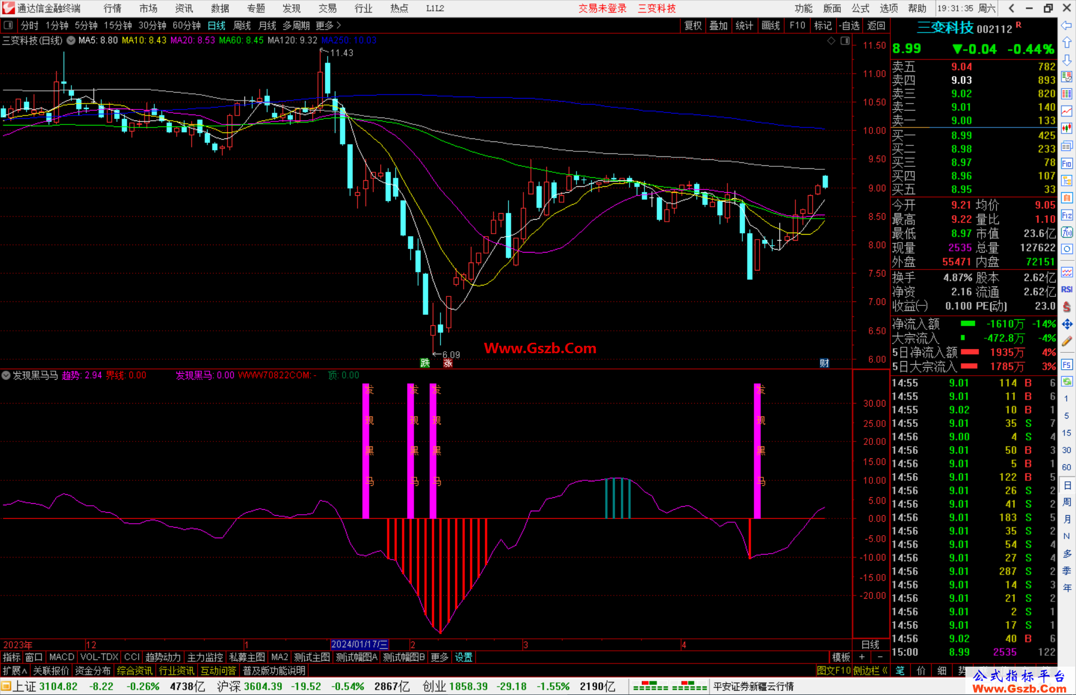Click the 设置 indicator settings link
1076x695 pixels.
[x=463, y=657]
